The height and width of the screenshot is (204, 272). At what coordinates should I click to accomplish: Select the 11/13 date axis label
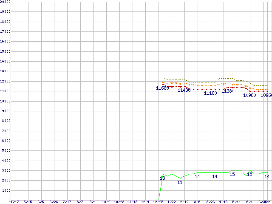point(132,202)
